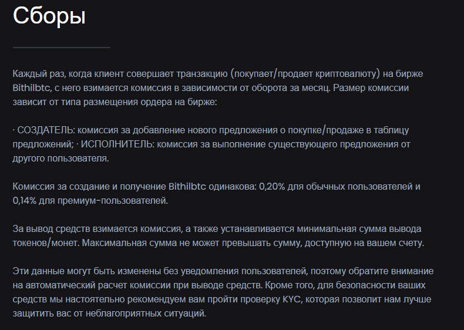
Task: Click the divider line under Сборы
Action: (x=62, y=48)
